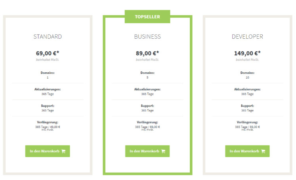The height and width of the screenshot is (180, 296).
Task: Click Verlängerung 365 Tage / 89,00 € text
Action: tap(247, 127)
